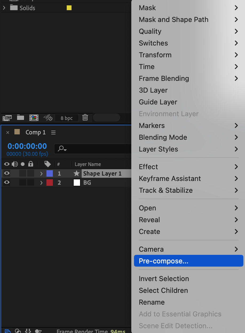Open project settings via the rocket icon
This screenshot has width=245, height=333.
click(x=48, y=118)
